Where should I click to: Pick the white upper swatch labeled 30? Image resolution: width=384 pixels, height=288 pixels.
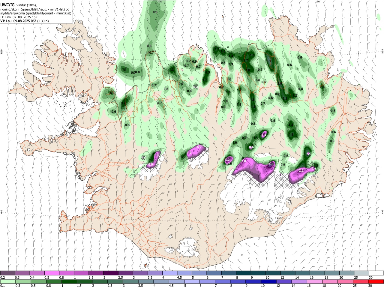tap(376, 273)
